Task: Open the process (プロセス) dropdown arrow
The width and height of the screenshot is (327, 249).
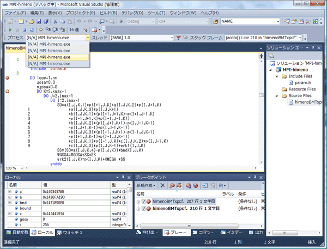Action: click(x=88, y=38)
